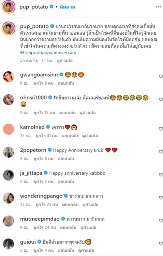Open wonderingpango's profile avatar
This screenshot has width=163, height=256.
[x=8, y=198]
